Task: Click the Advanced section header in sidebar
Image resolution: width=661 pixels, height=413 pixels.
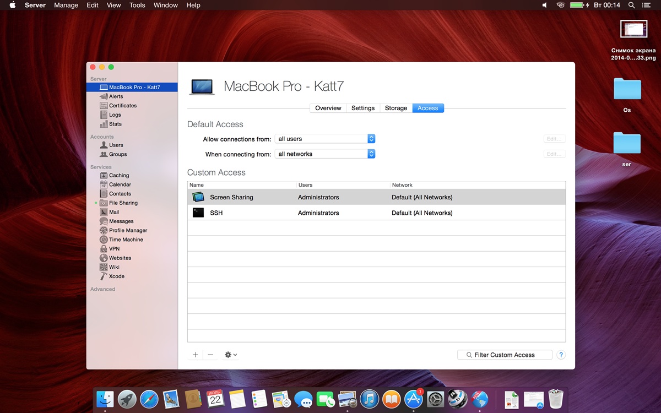Action: click(103, 289)
